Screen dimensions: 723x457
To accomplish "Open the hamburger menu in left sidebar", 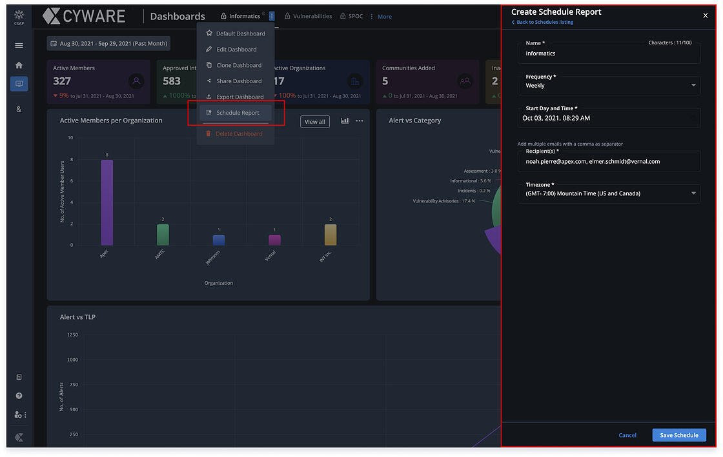I will coord(19,46).
